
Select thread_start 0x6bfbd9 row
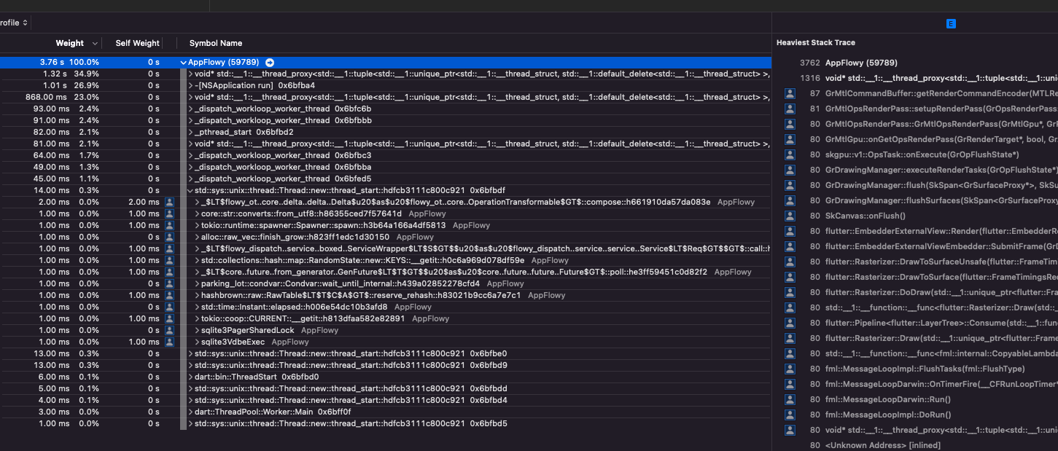pos(385,366)
